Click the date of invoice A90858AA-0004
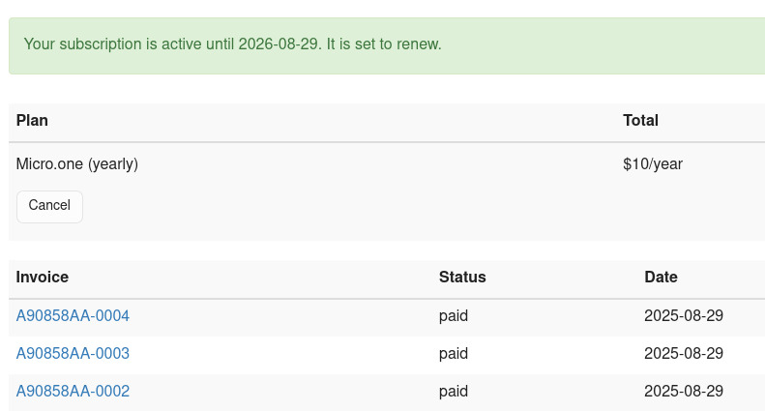This screenshot has width=765, height=411. [x=684, y=316]
